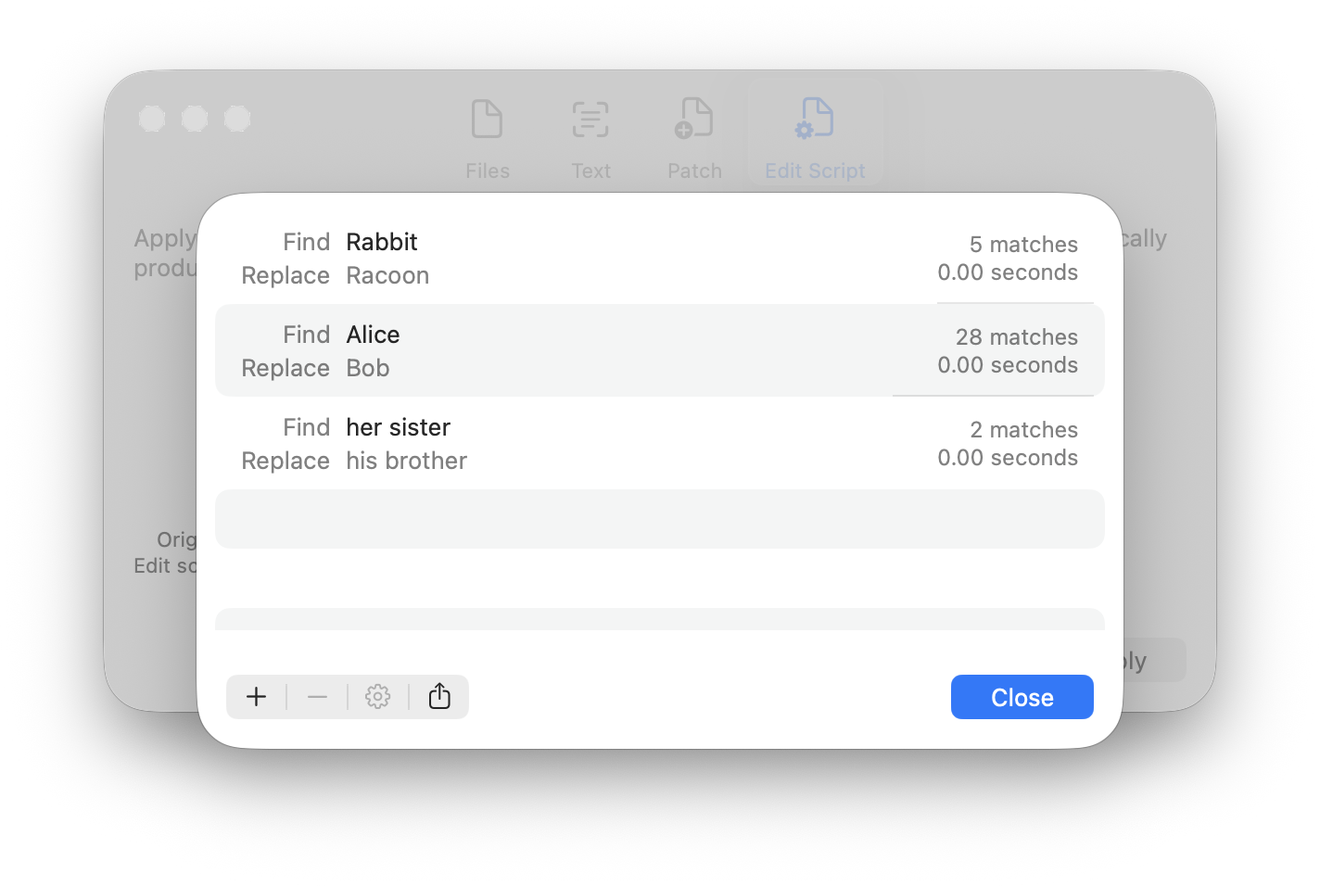Image resolution: width=1320 pixels, height=886 pixels.
Task: Click the partially hidden Apply button
Action: 1154,661
